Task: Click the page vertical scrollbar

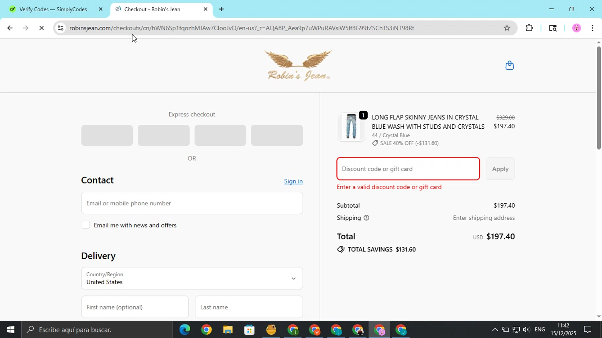Action: tap(598, 98)
